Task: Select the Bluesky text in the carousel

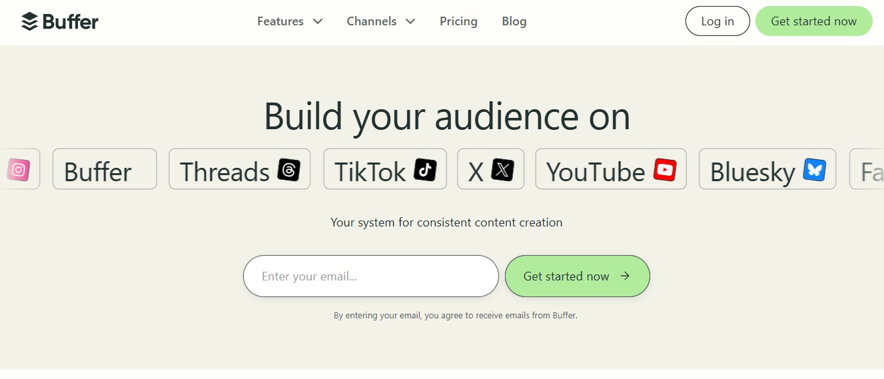Action: click(x=753, y=173)
